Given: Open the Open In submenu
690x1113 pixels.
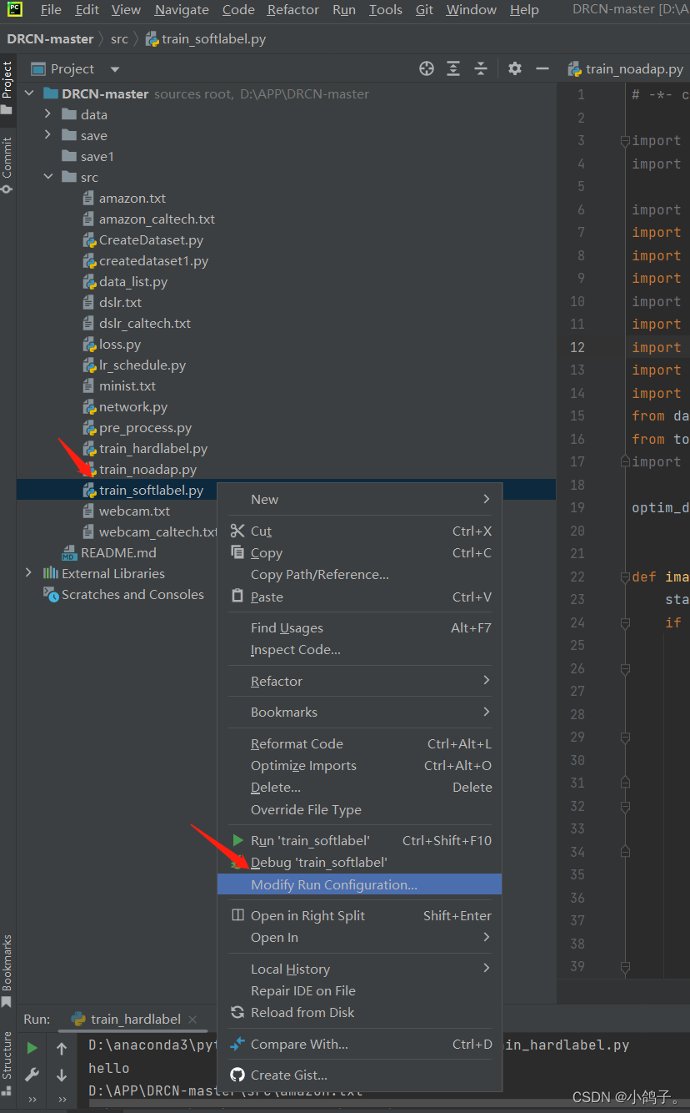Looking at the screenshot, I should pos(359,937).
